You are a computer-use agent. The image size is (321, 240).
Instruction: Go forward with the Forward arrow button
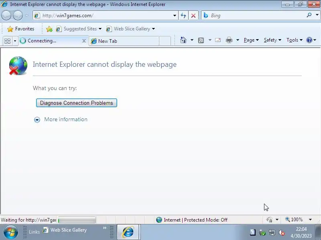point(18,16)
